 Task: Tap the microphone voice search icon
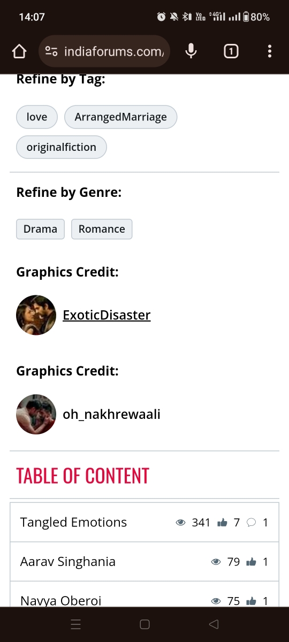coord(191,51)
